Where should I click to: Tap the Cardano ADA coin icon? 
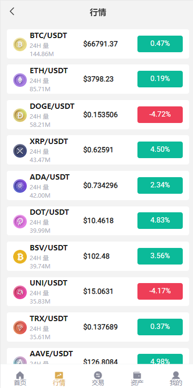(x=20, y=186)
